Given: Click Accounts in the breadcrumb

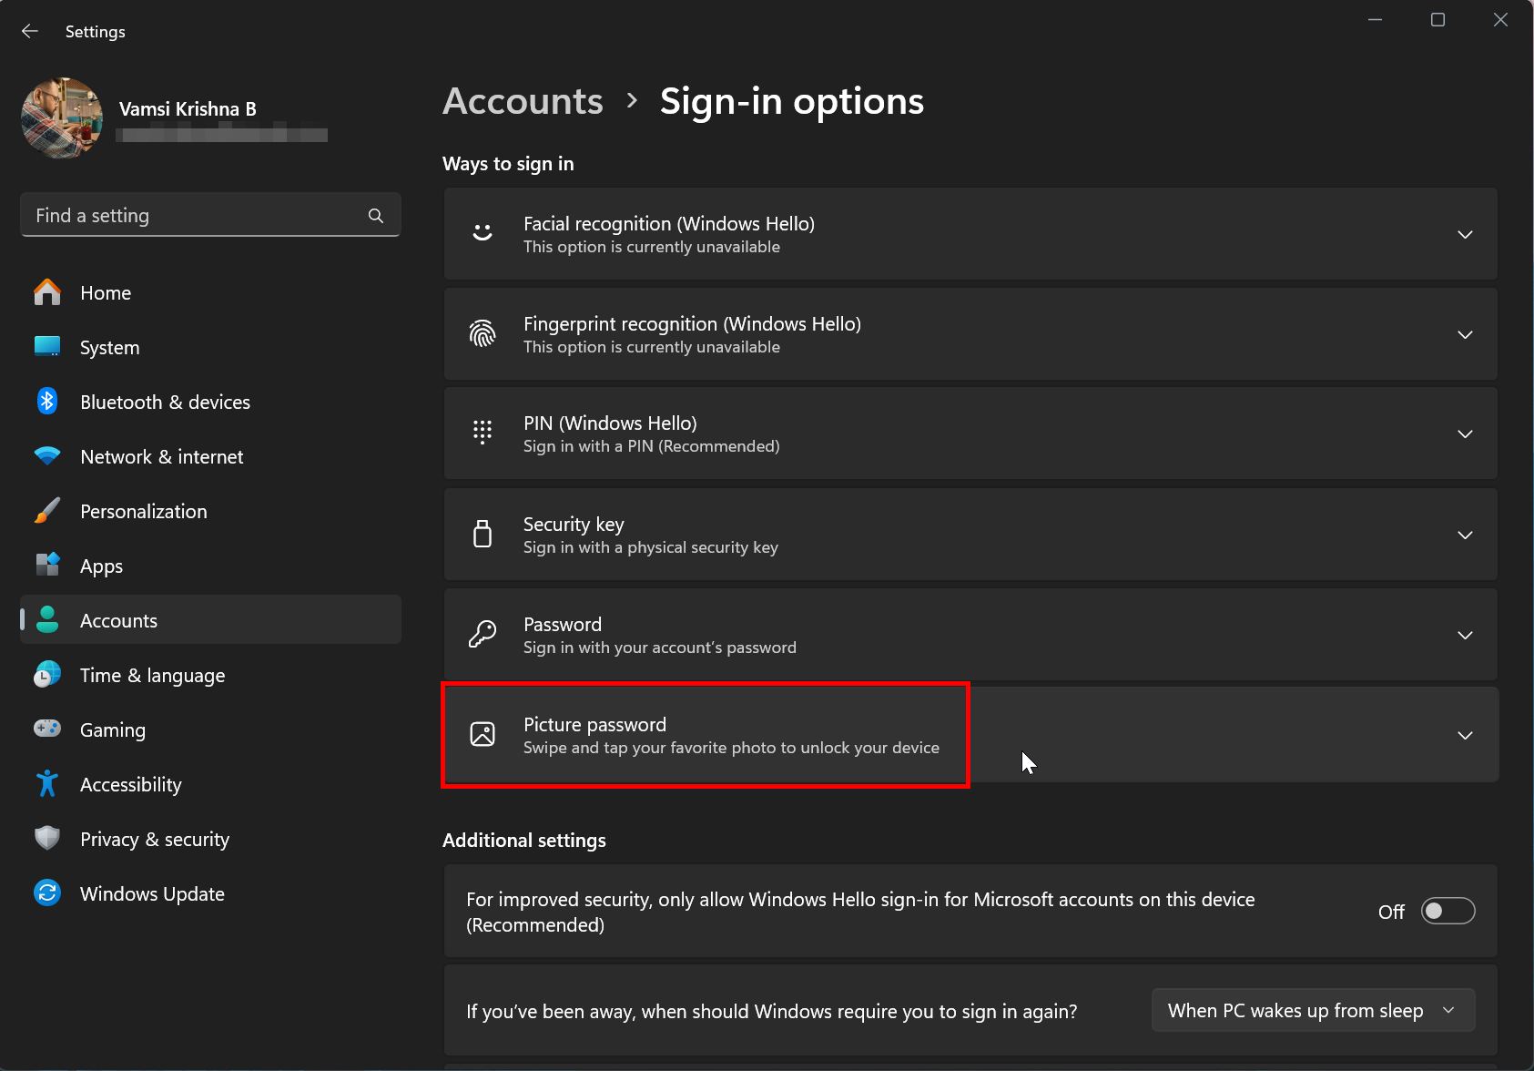Looking at the screenshot, I should [x=523, y=101].
